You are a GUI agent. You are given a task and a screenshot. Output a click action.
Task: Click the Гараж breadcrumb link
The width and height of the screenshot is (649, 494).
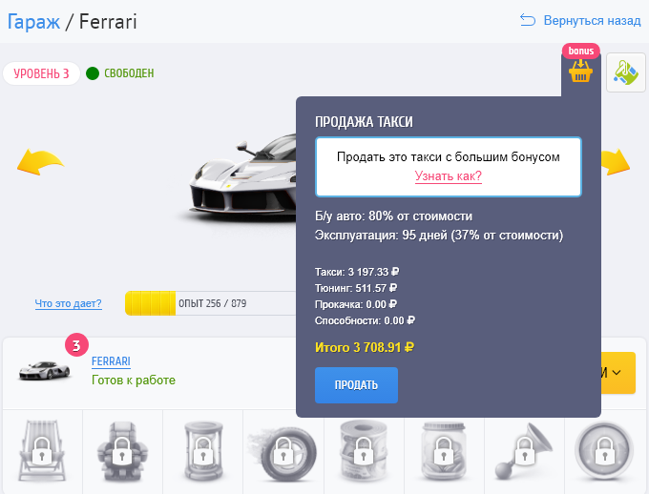click(33, 22)
